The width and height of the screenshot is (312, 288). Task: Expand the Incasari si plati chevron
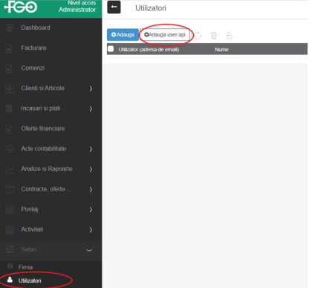91,109
